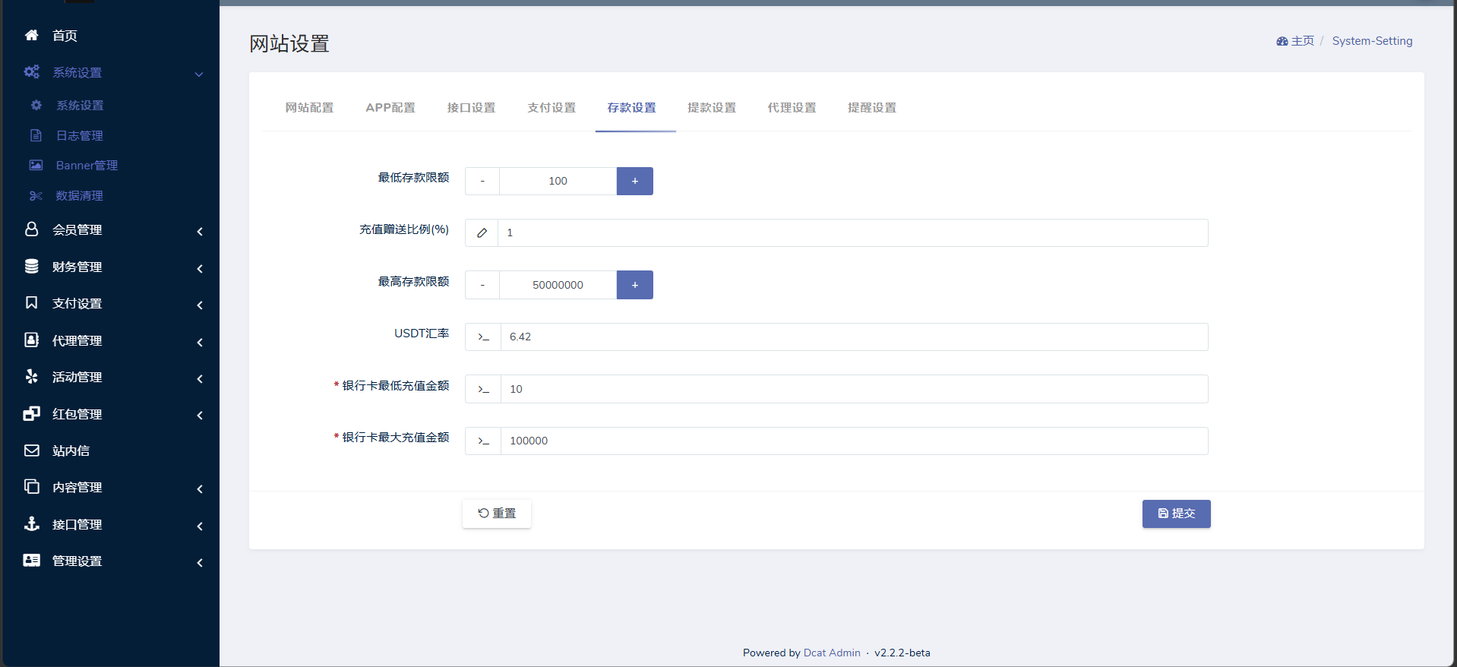Increase 最低存款限额 with plus button
The height and width of the screenshot is (667, 1457).
(635, 181)
